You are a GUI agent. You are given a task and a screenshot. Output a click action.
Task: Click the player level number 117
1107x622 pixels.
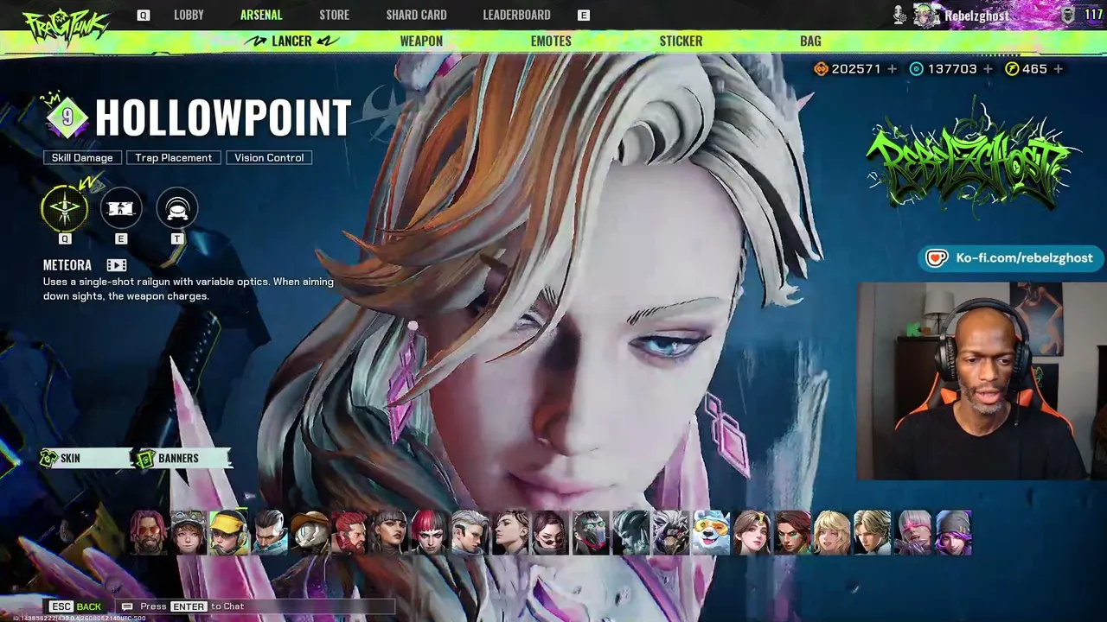click(x=1093, y=15)
